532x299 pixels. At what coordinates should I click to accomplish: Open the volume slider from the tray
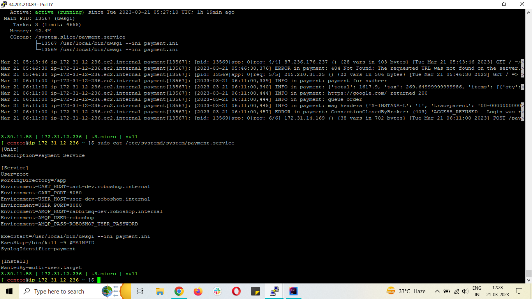click(465, 291)
